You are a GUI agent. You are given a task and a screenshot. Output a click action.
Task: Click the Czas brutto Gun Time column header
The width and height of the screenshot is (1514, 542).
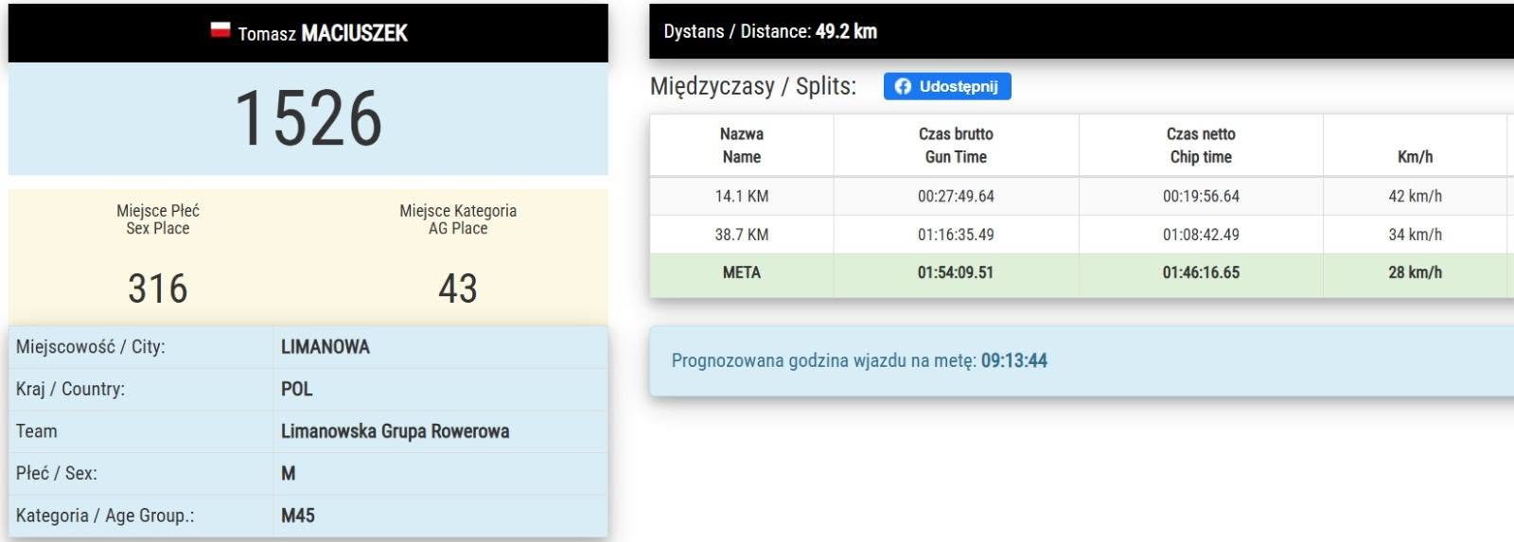956,146
